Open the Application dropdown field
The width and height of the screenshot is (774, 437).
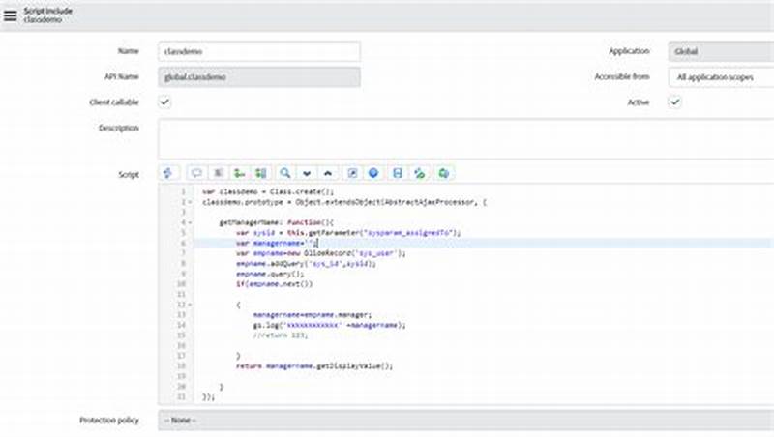coord(721,51)
